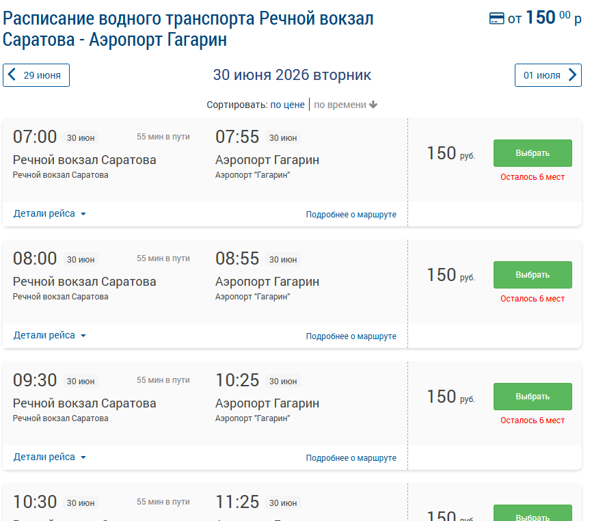Select the 10:30 trip with Выбрать
The width and height of the screenshot is (592, 521).
[533, 513]
